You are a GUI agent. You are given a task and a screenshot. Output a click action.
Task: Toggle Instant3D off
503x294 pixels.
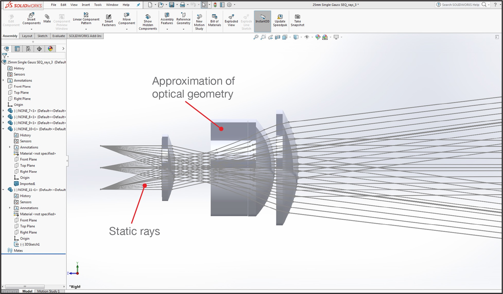click(262, 20)
